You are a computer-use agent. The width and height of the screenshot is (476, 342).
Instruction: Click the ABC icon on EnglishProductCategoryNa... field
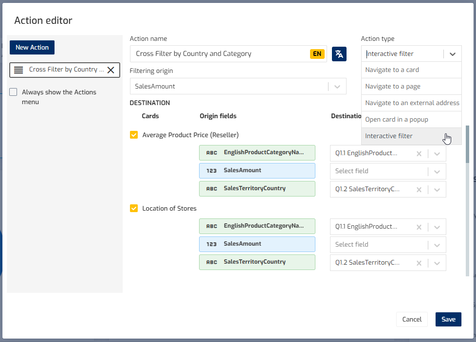[211, 152]
